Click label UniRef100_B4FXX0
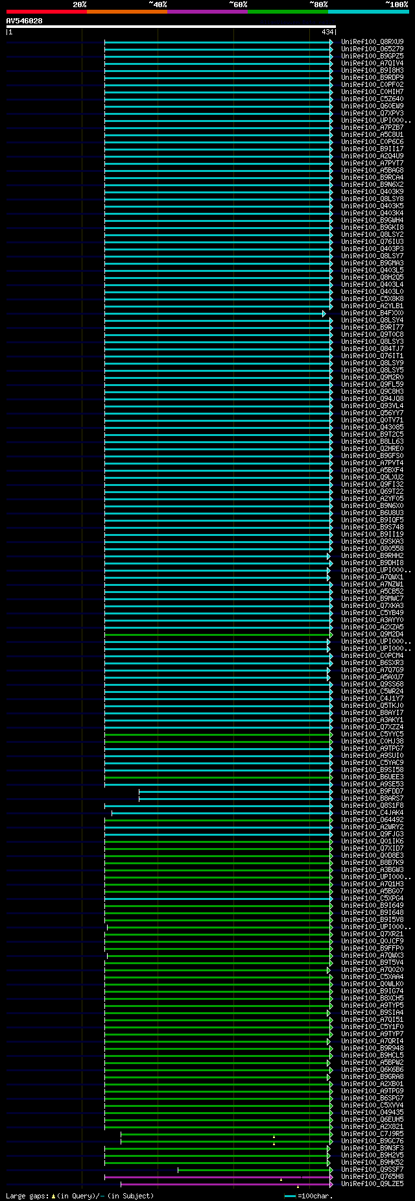The image size is (415, 1201). tap(372, 313)
